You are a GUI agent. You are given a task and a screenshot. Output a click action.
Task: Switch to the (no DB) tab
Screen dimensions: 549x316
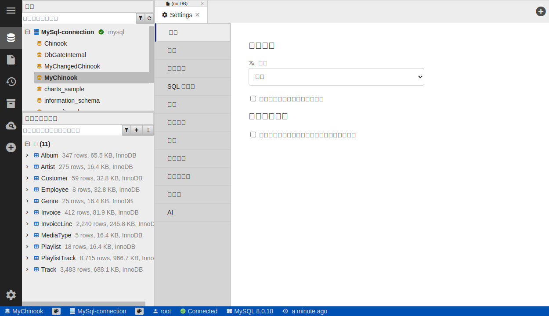point(179,4)
